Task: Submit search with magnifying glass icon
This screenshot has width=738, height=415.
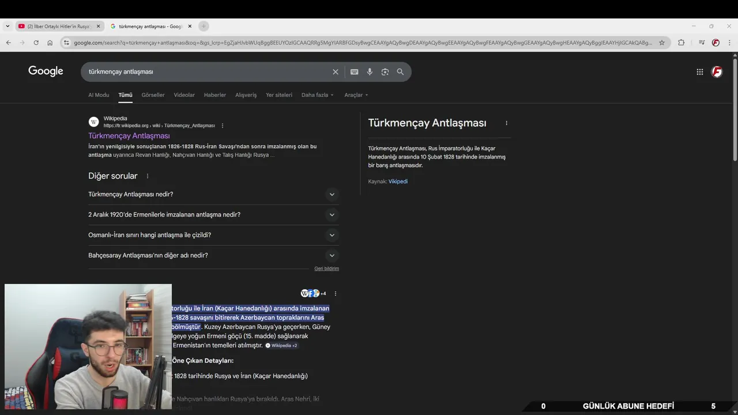Action: tap(400, 72)
